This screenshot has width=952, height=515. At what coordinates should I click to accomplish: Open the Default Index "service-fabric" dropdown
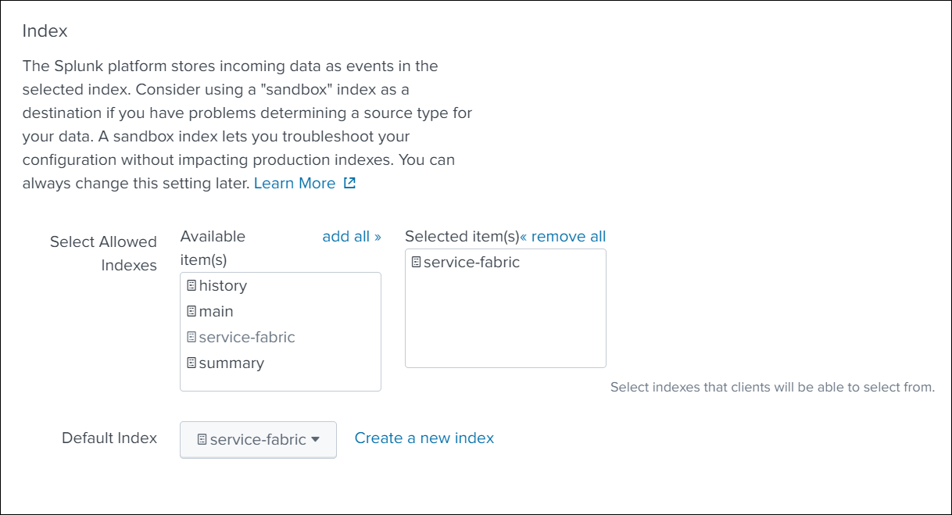[258, 440]
